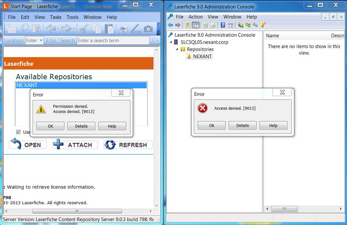Click the Name column header
This screenshot has height=225, width=347.
pyautogui.click(x=273, y=36)
